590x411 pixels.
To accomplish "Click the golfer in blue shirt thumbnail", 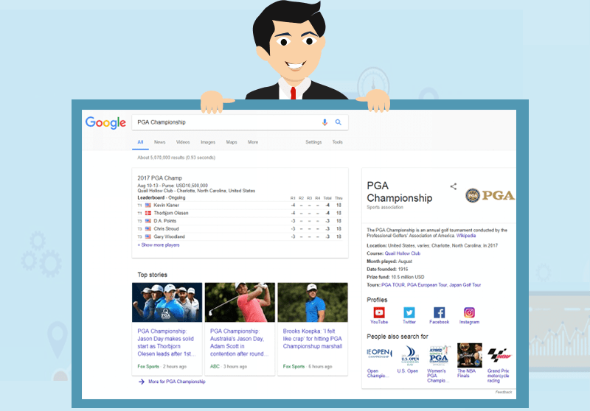I will click(313, 303).
